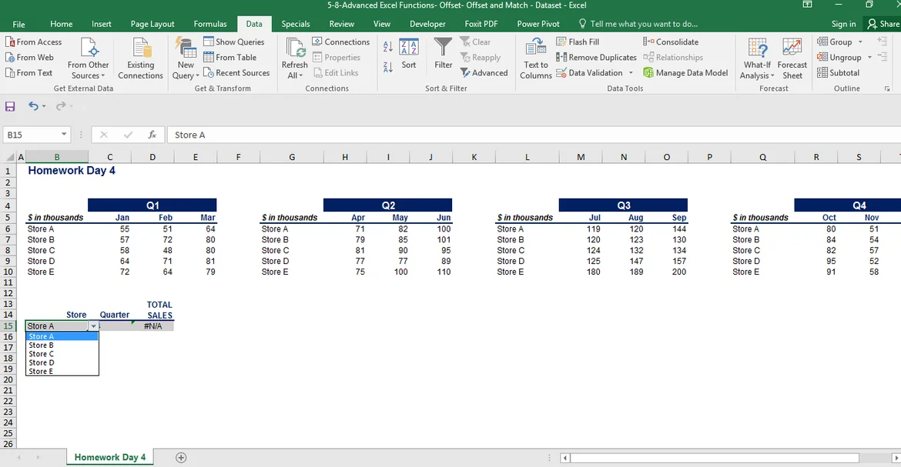
Task: Add a new sheet with plus icon
Action: (x=181, y=457)
